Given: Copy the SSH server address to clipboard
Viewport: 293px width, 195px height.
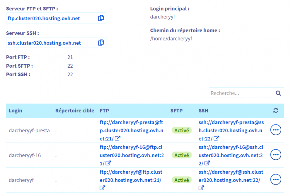Looking at the screenshot, I should 101,42.
